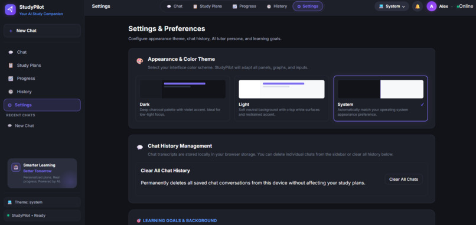The height and width of the screenshot is (225, 476).
Task: Click the Your AI Study Companion tagline
Action: point(41,14)
